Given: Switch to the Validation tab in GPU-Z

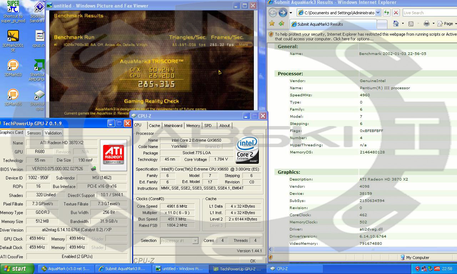Looking at the screenshot, I should tap(53, 133).
